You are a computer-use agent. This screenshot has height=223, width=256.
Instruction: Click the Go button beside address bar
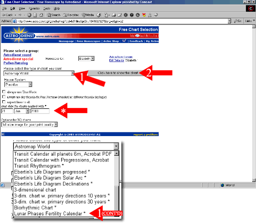pos(238,21)
